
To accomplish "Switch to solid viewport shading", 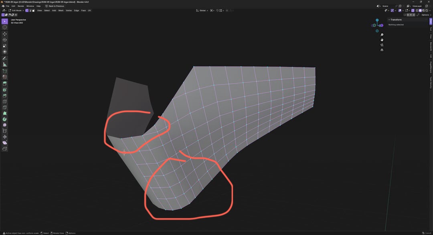I will point(420,10).
